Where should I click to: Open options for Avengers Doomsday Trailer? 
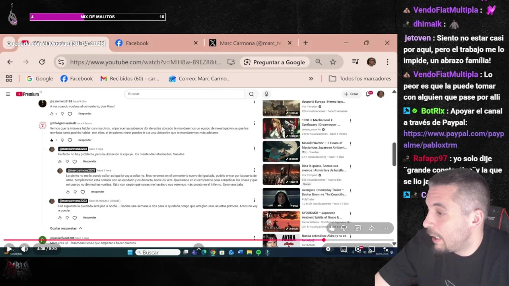[350, 190]
